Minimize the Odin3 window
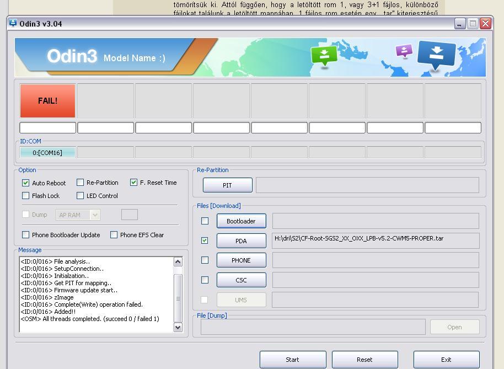The height and width of the screenshot is (369, 504). (x=460, y=24)
